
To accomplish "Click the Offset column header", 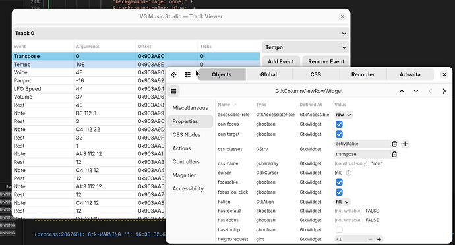I will tap(167, 47).
